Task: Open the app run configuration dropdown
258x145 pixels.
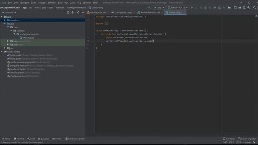Action: coord(159,8)
